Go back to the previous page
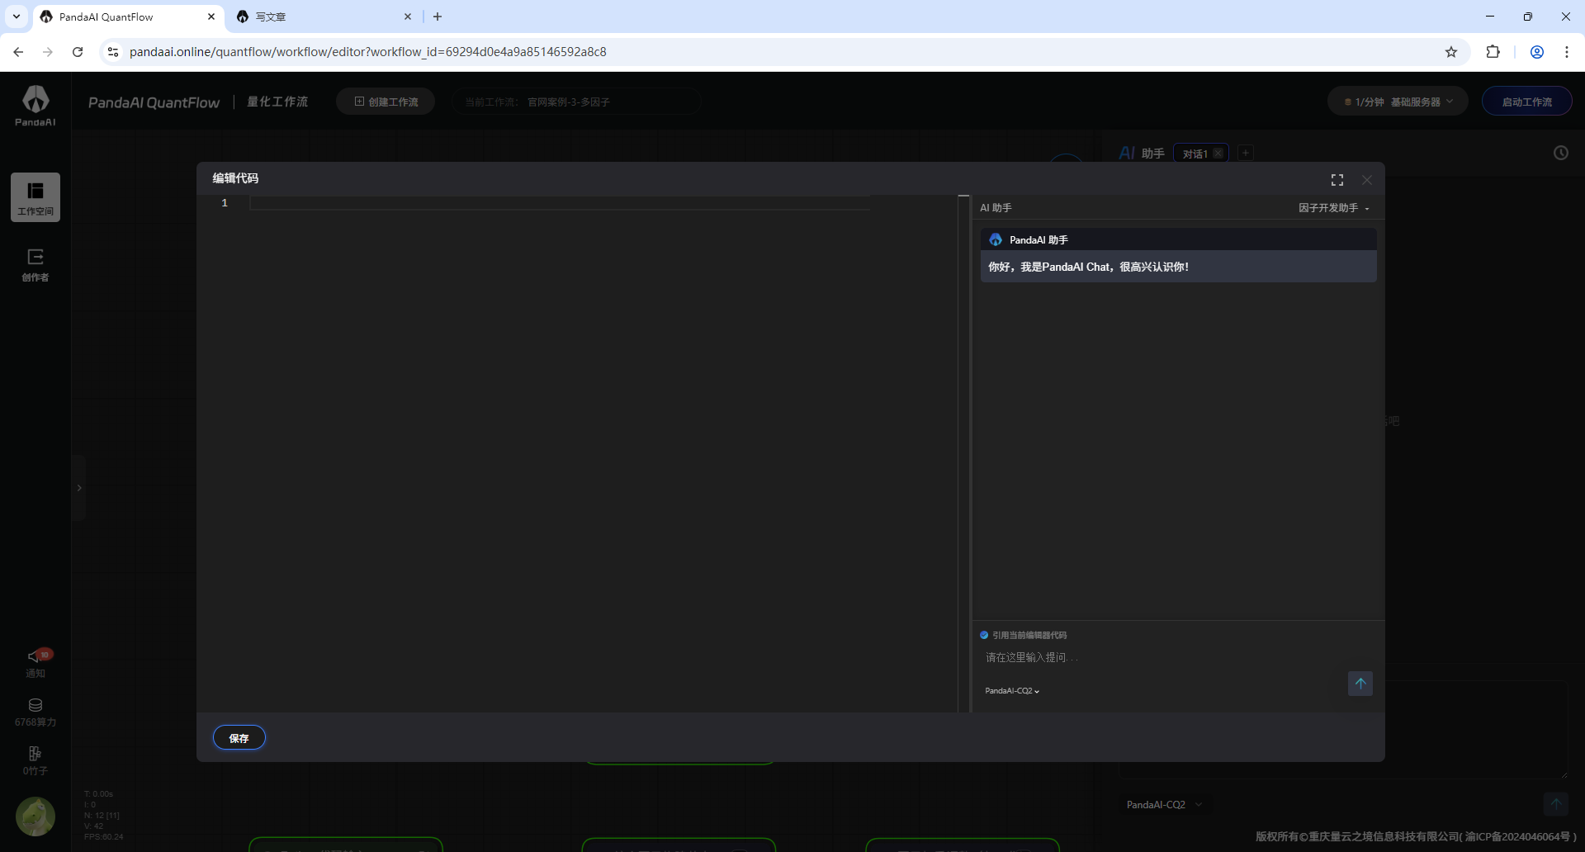The image size is (1585, 852). pyautogui.click(x=18, y=52)
